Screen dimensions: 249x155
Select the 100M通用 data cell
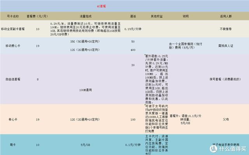coord(86,90)
